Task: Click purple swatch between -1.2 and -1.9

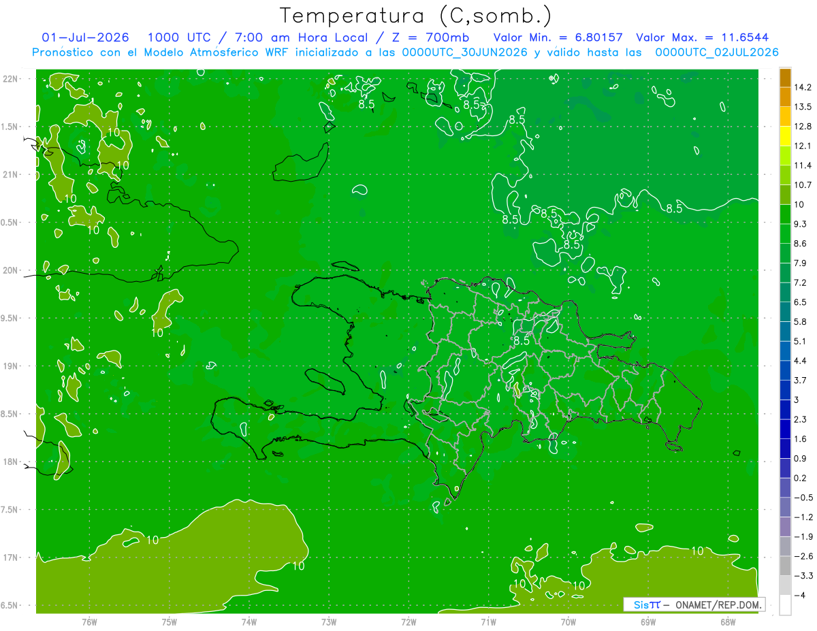Action: pos(785,526)
